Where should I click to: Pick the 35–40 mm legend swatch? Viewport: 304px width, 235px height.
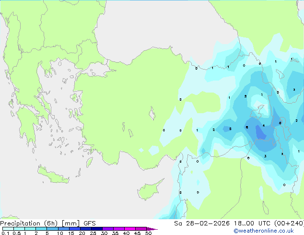pos(119,229)
